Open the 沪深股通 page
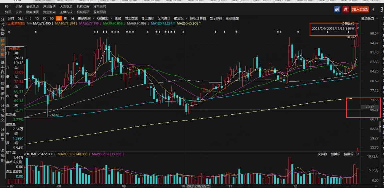384x188 pixels. (49, 6)
